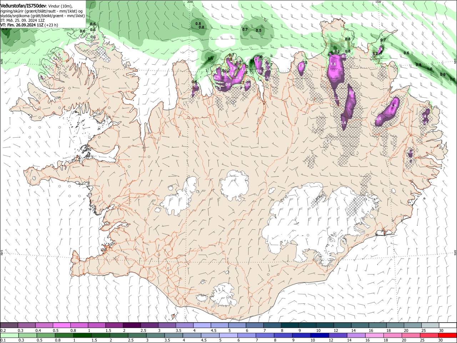Screen dimensions: 457x343
Task: Select the dark navy rain swatch starting at 10
Action: pos(319,335)
